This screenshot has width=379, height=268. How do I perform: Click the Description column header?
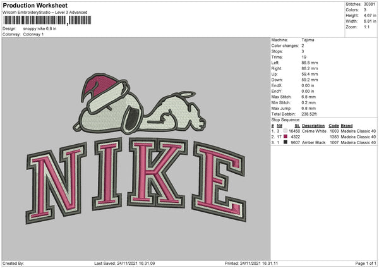pos(313,126)
